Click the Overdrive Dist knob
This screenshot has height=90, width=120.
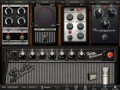click(111, 12)
